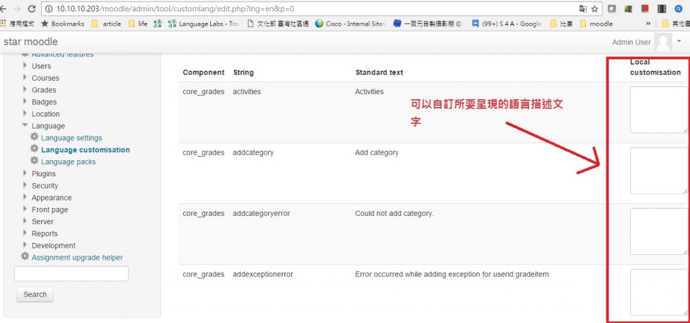
Task: Click the Search button in the admin block
Action: click(35, 295)
